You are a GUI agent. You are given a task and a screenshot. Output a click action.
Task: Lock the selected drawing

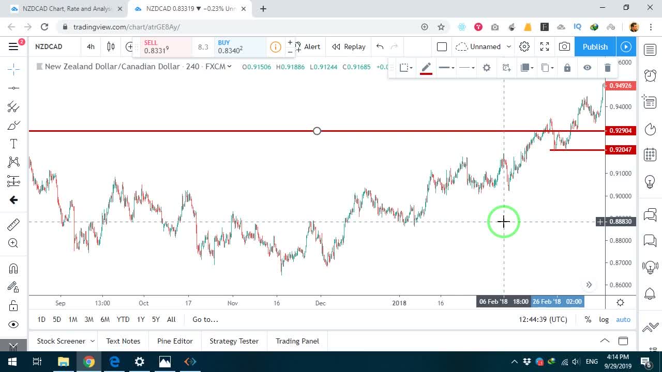coord(567,68)
